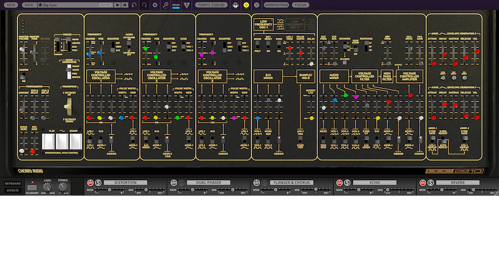Toggle the Echo effect ON button
499x274 pixels.
click(x=339, y=182)
